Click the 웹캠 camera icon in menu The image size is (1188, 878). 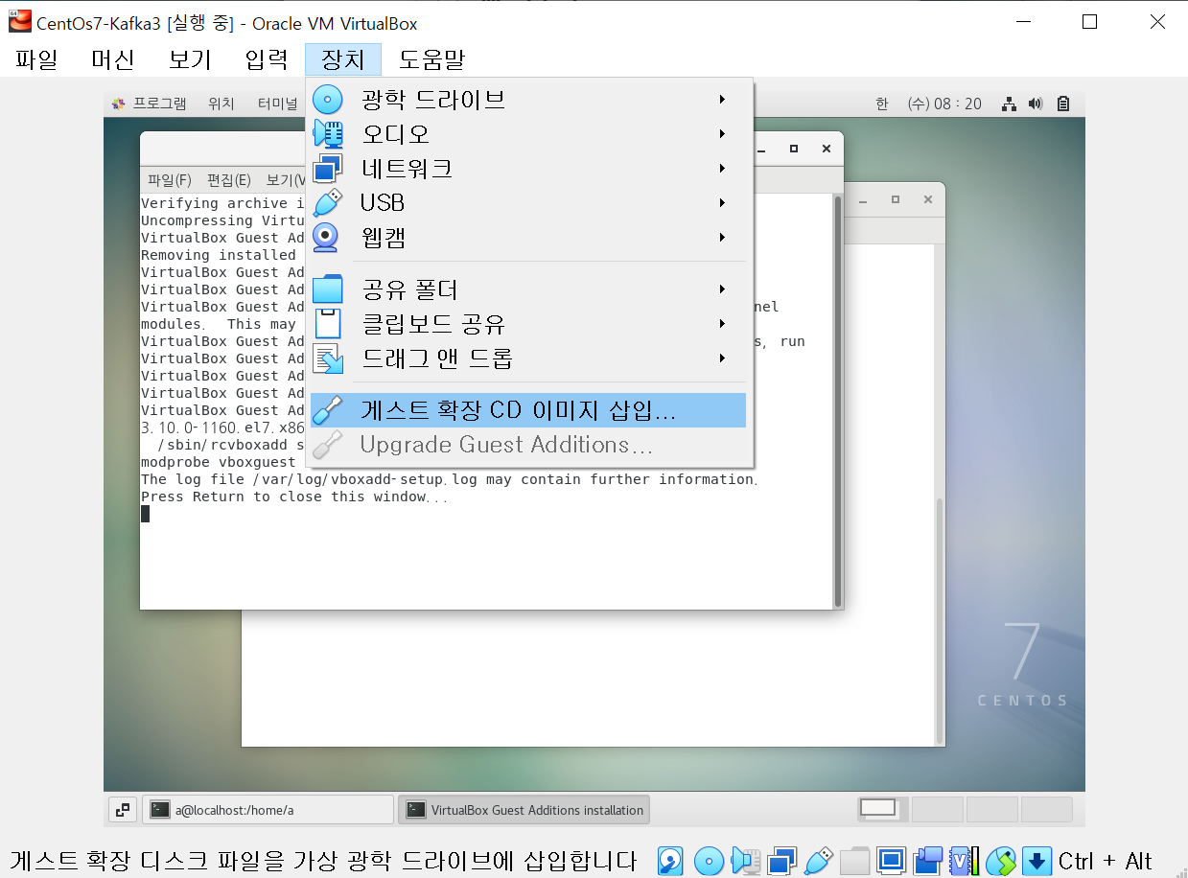pos(328,238)
